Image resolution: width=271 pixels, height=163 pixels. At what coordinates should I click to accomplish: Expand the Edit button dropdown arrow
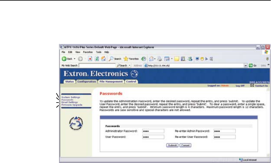coord(172,59)
